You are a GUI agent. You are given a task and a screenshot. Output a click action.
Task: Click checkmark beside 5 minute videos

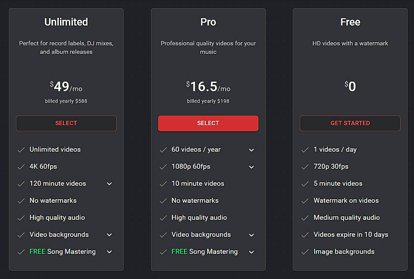tap(305, 184)
